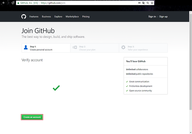This screenshot has height=134, width=192.
Task: Click the tagline about shipping software
Action: pyautogui.click(x=53, y=37)
